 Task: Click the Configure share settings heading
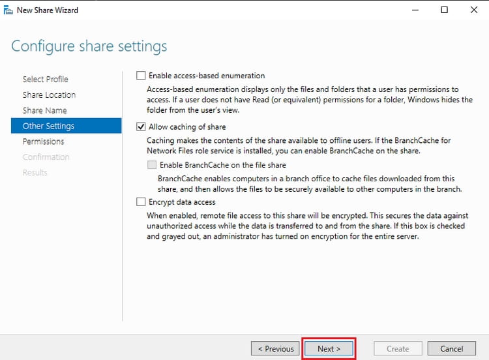pyautogui.click(x=89, y=46)
